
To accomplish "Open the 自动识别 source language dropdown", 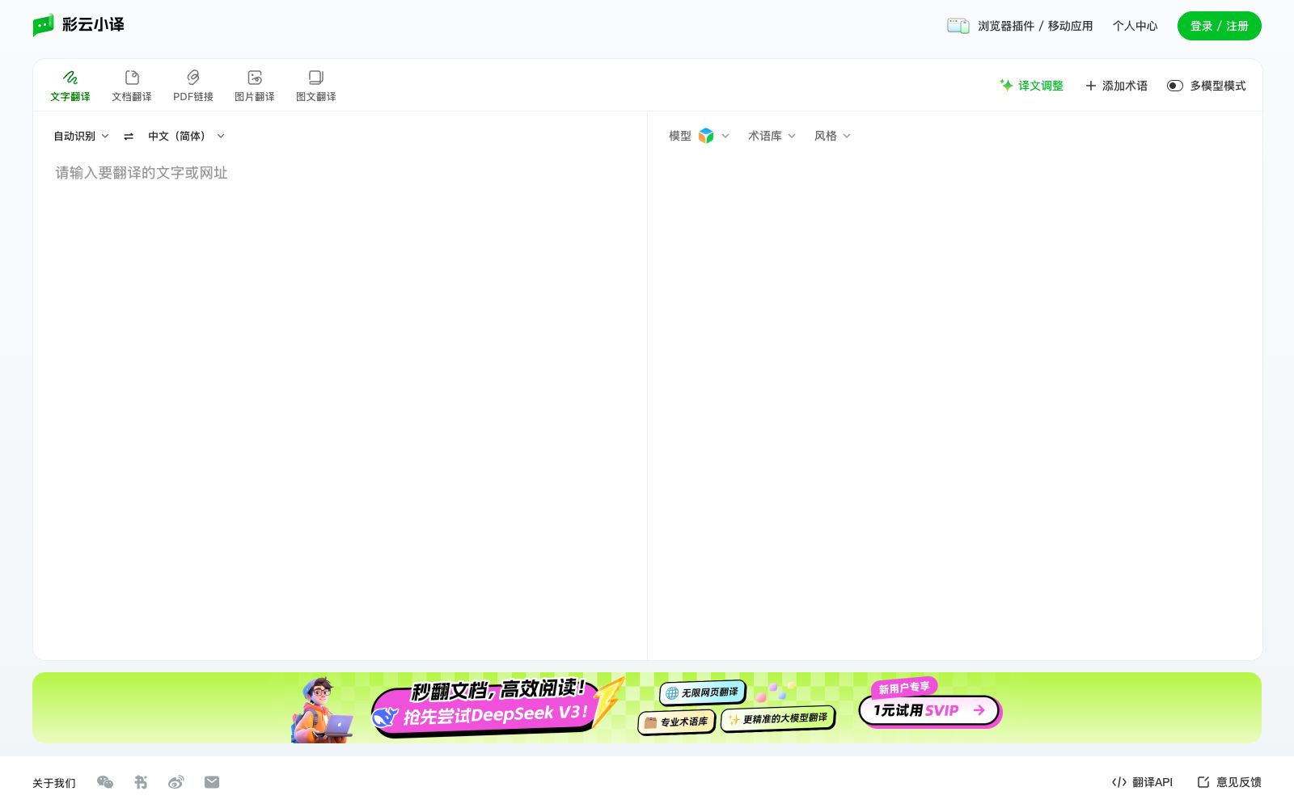I will 81,137.
